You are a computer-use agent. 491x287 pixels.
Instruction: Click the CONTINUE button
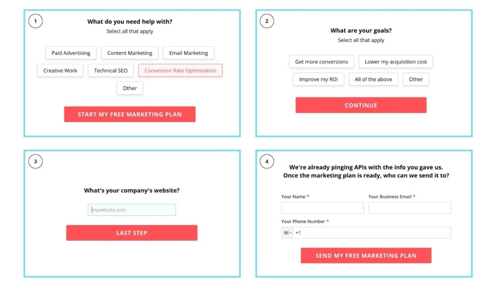pos(361,105)
